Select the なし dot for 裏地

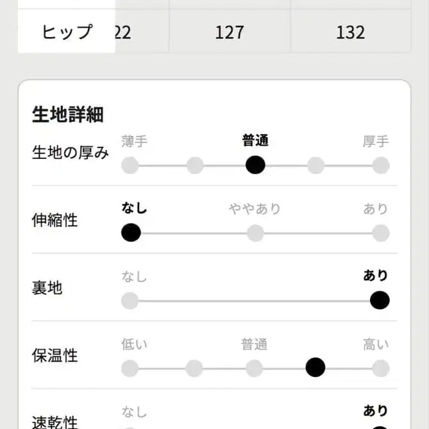[130, 300]
